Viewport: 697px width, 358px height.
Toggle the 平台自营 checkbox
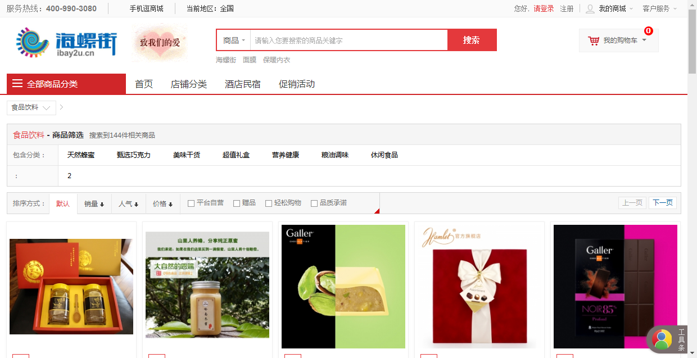click(191, 203)
